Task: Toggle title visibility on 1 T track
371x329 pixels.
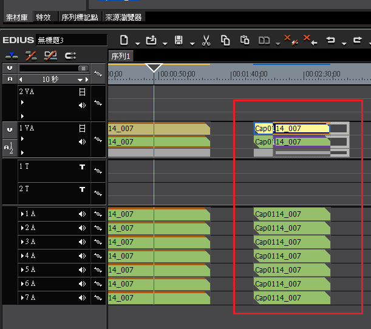Action: coord(83,168)
